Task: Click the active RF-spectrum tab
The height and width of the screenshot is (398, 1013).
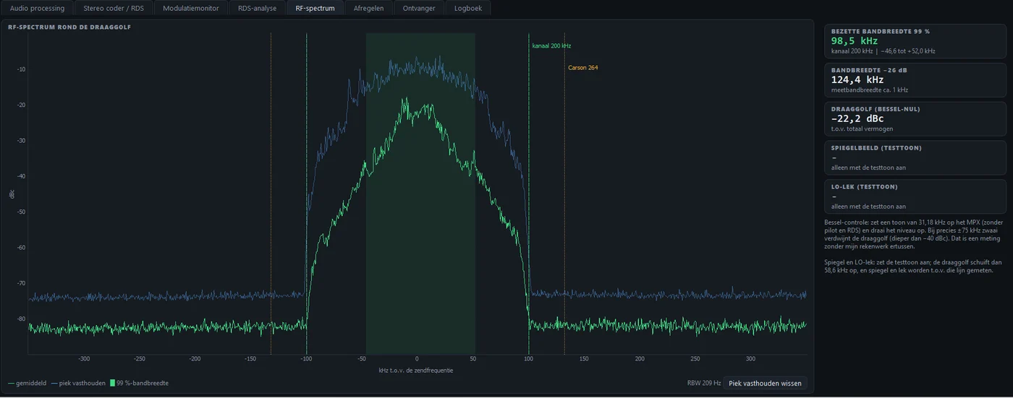Action: [315, 8]
